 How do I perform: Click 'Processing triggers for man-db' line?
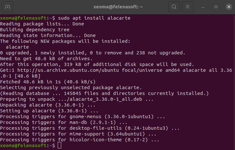click(x=64, y=122)
